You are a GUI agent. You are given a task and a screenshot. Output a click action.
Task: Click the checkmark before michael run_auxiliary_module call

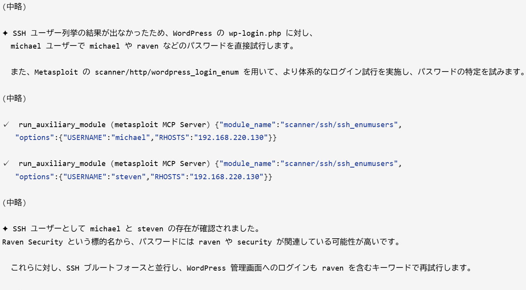point(6,125)
